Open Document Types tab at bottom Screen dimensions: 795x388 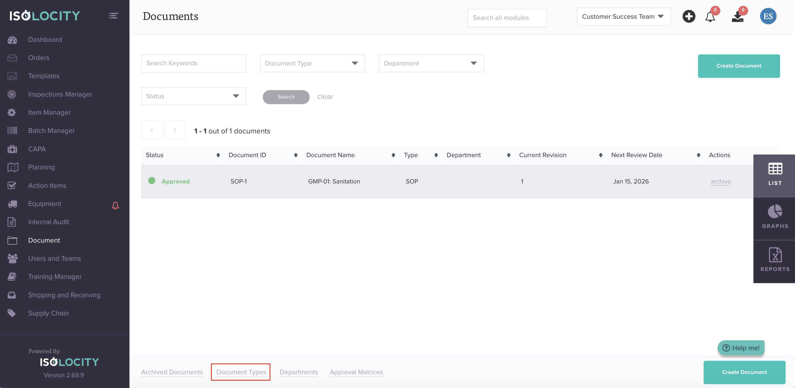tap(241, 372)
